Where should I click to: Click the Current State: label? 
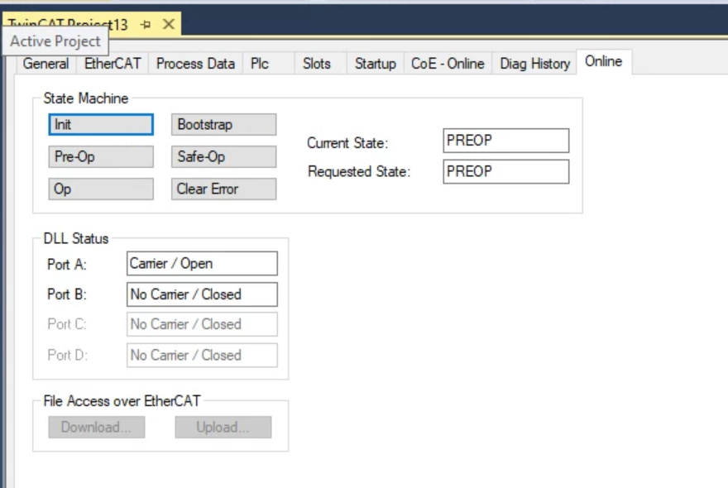click(x=347, y=143)
